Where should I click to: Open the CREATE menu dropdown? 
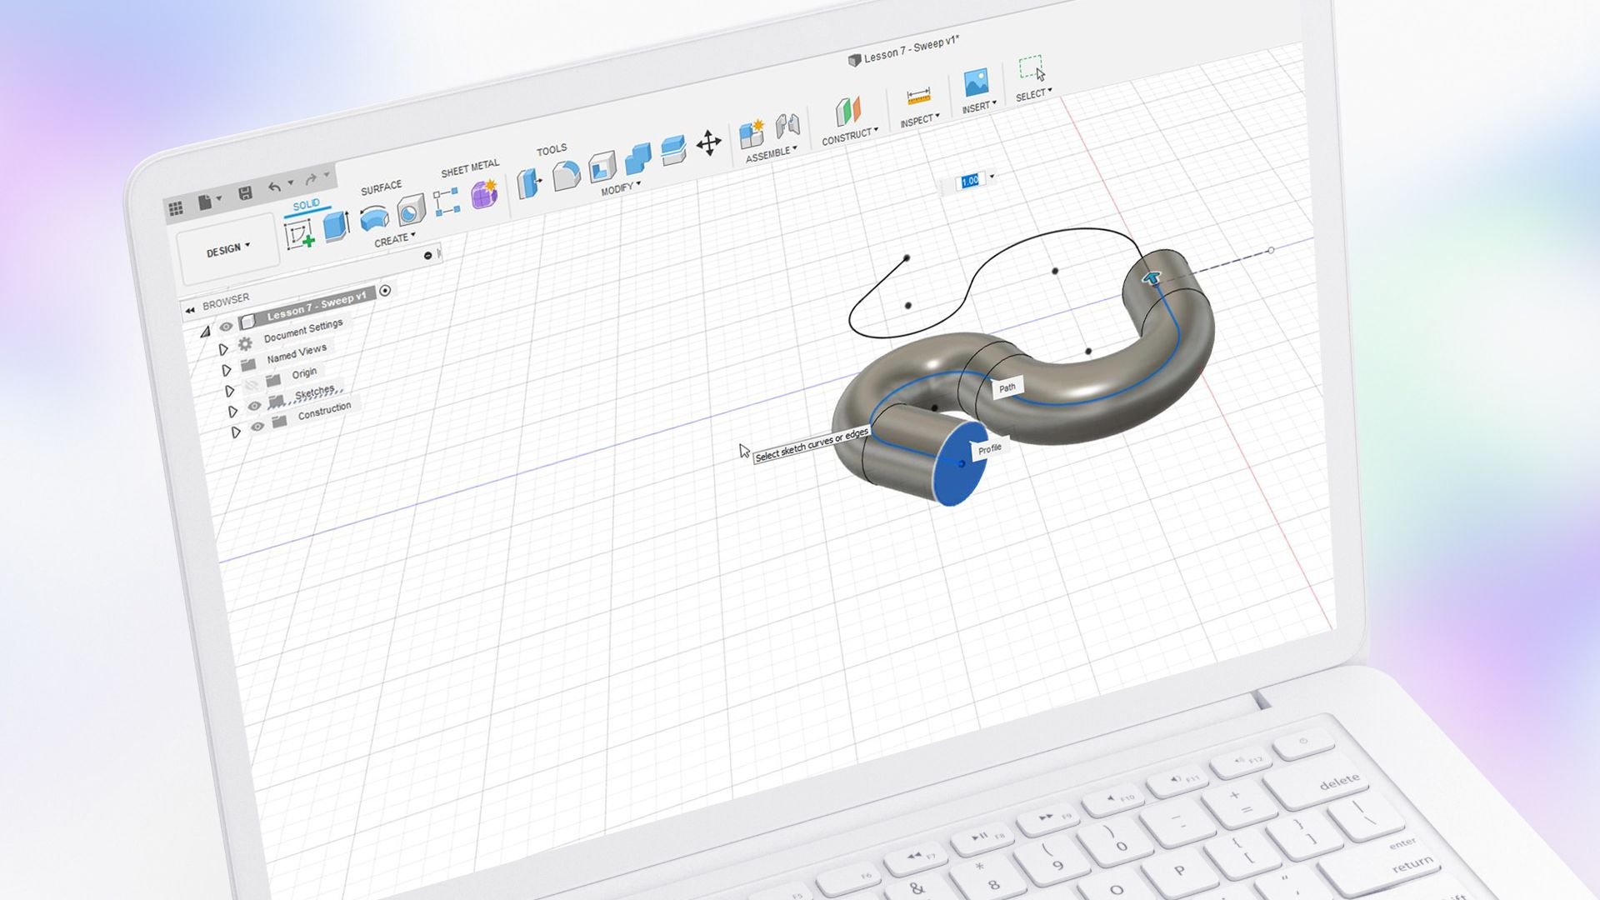394,240
